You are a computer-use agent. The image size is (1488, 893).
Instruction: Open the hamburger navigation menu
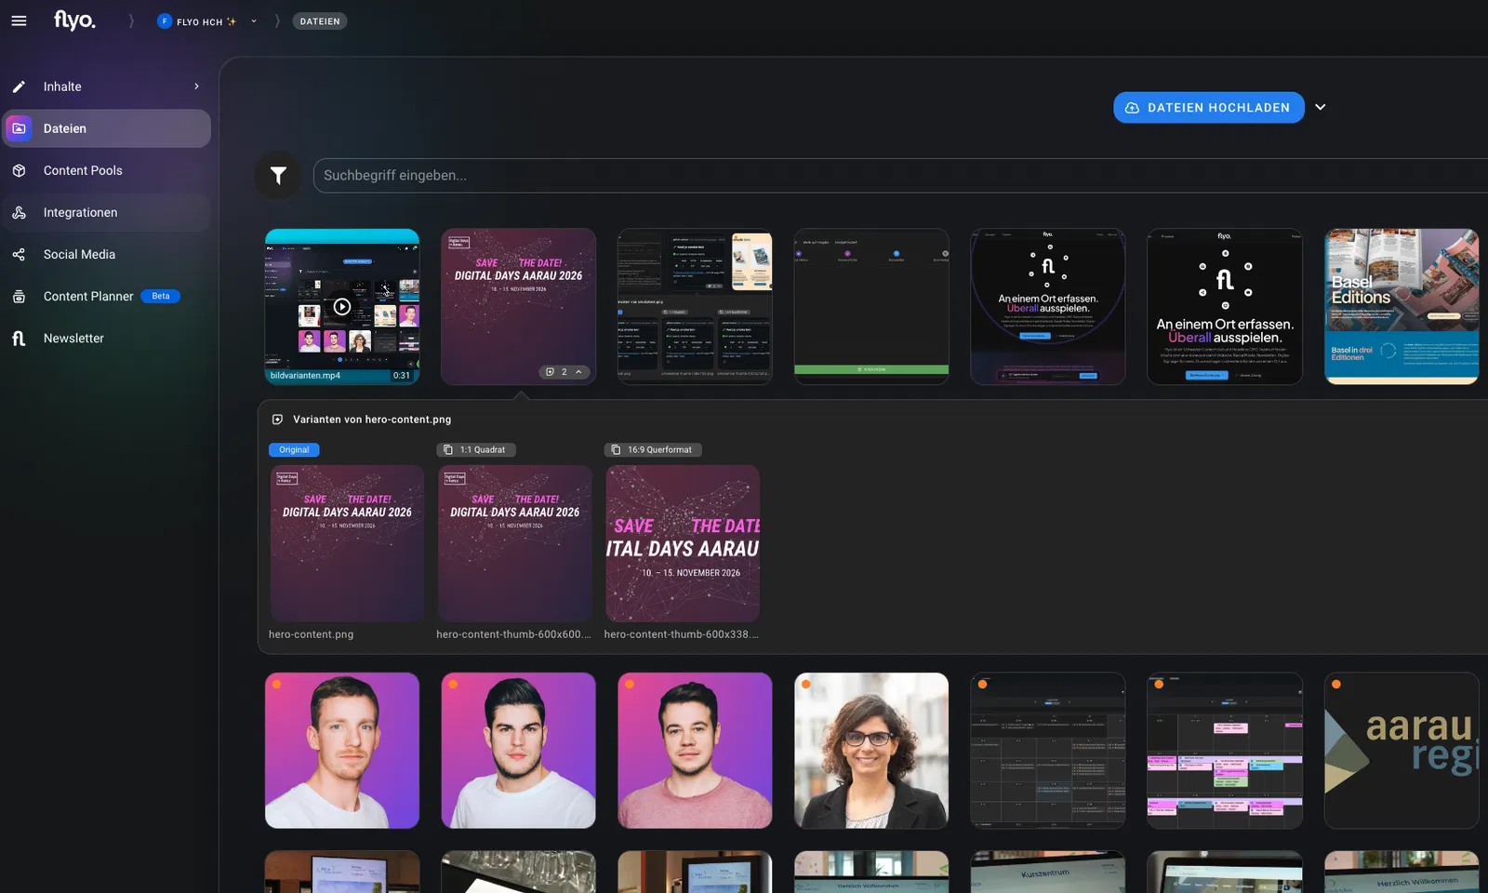tap(19, 20)
